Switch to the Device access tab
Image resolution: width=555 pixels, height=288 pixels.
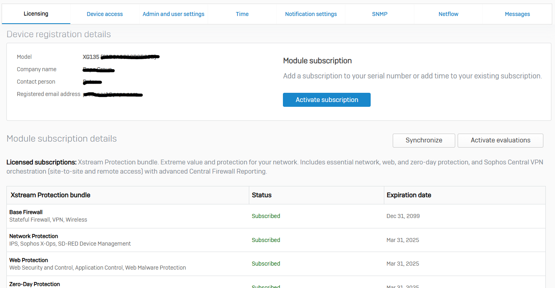click(x=105, y=14)
